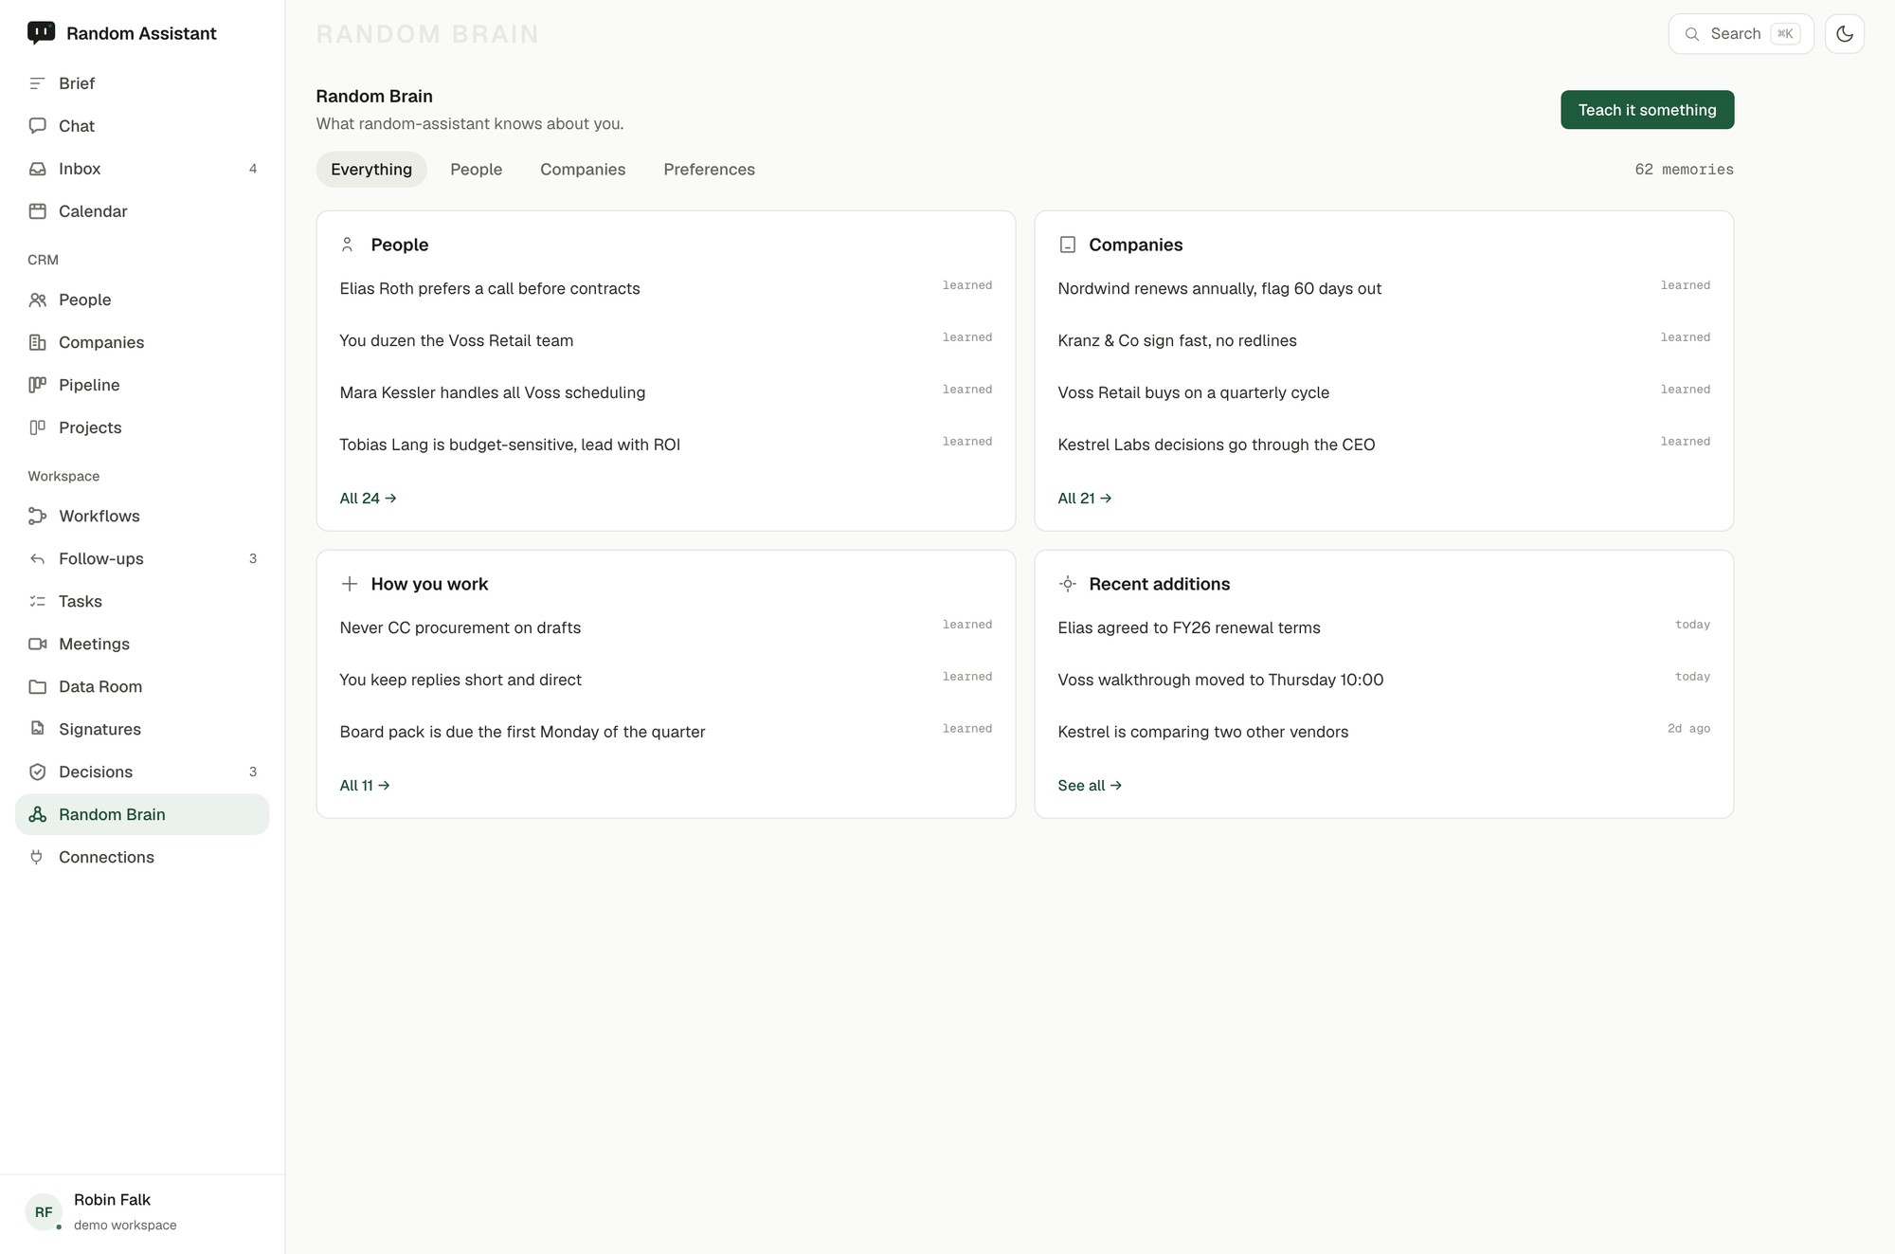Click 'Voss walkthrough moved to Thursday 10:00'
Screen dimensions: 1895x1254
(x=1220, y=681)
